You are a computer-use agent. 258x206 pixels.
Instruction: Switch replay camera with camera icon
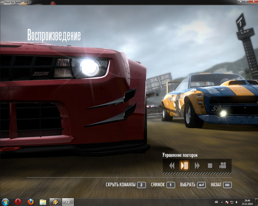click(223, 165)
